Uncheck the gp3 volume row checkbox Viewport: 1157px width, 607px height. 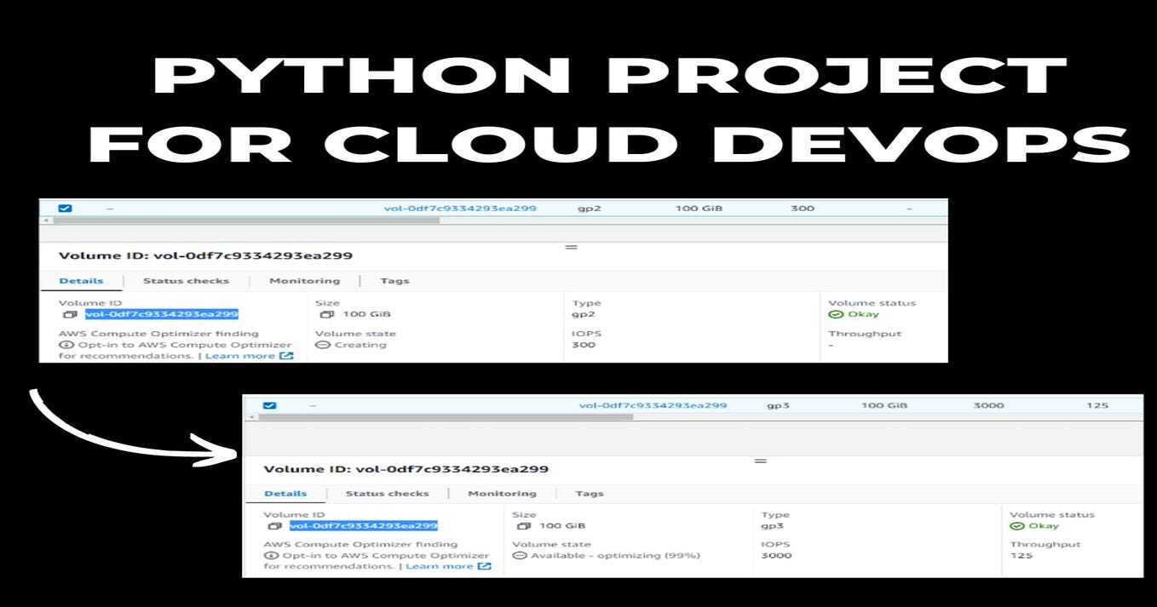[x=269, y=405]
